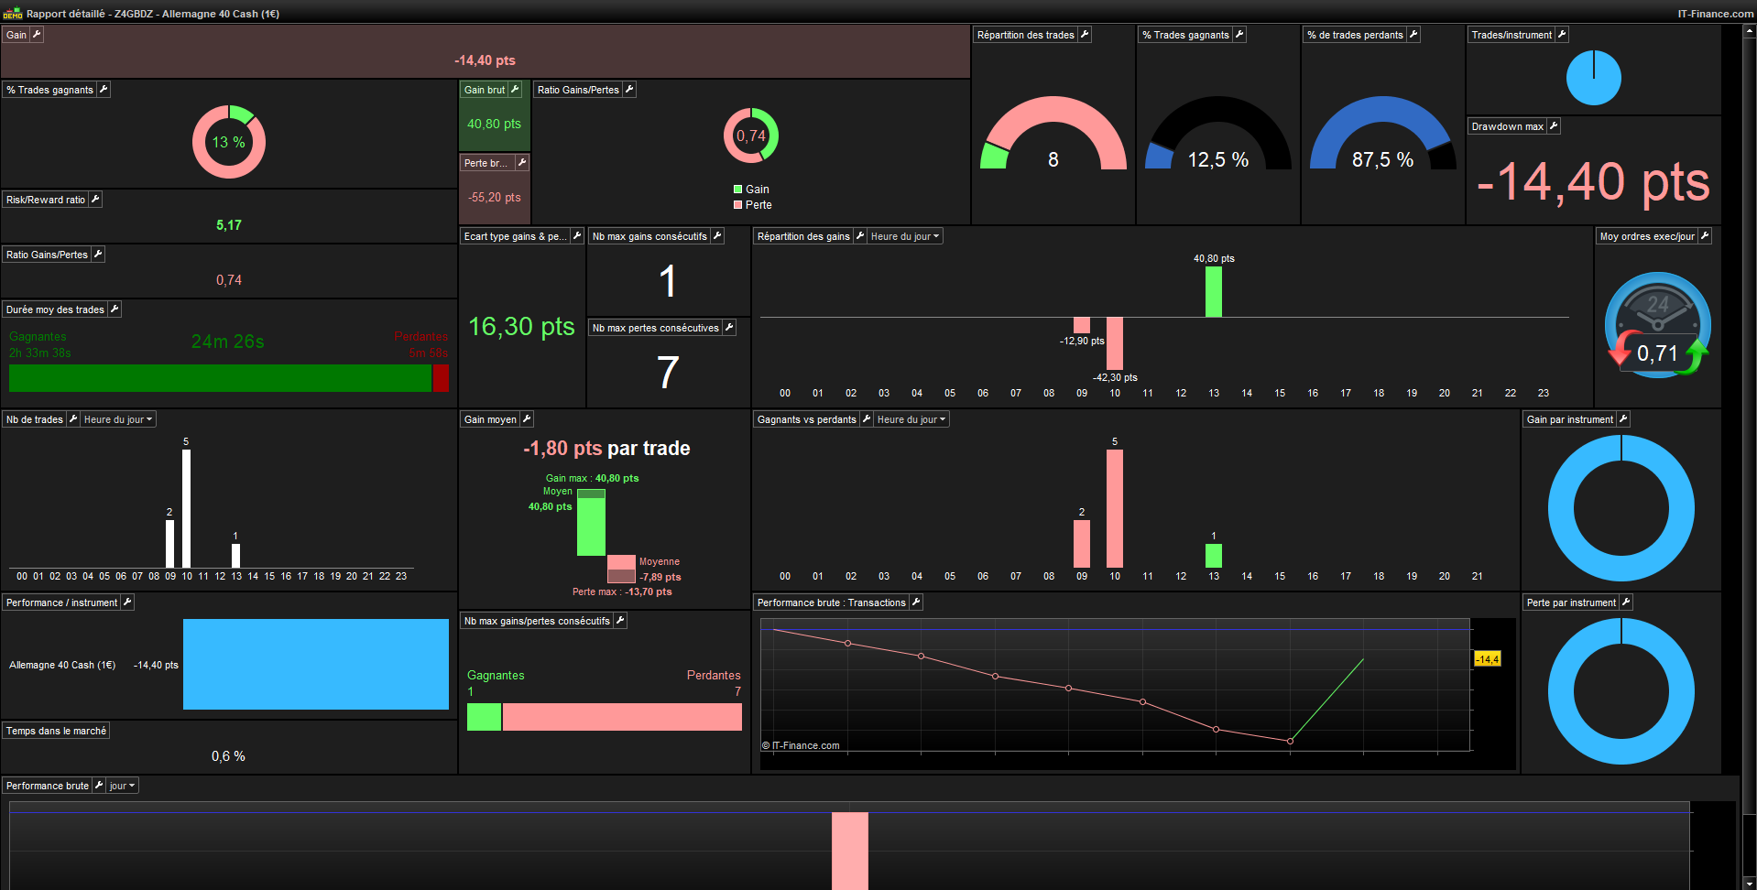Screen dimensions: 1757x890
Task: Configure the Drawdown max widget via wrench
Action: click(x=1554, y=126)
